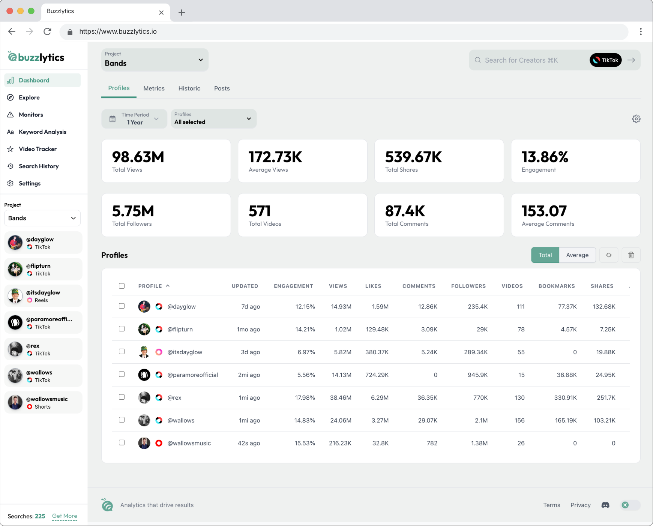
Task: Check the @dayglow row checkbox
Action: pos(122,306)
